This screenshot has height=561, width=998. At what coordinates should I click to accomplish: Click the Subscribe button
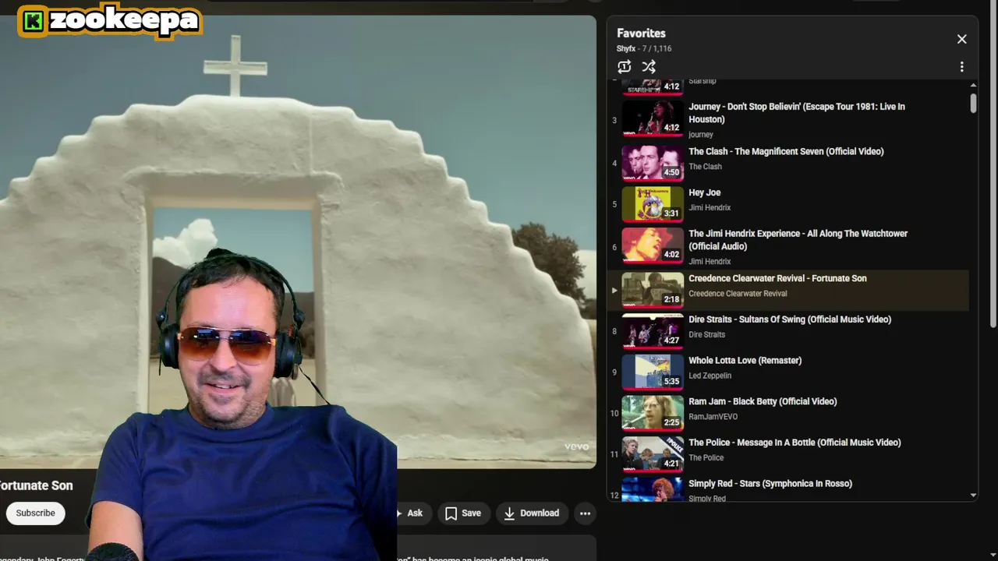36,513
